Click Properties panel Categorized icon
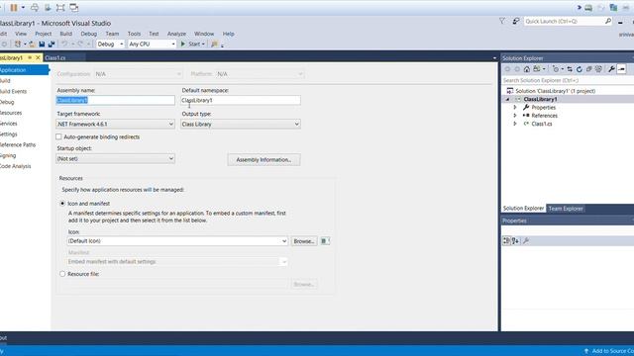The height and width of the screenshot is (356, 634). (x=506, y=241)
